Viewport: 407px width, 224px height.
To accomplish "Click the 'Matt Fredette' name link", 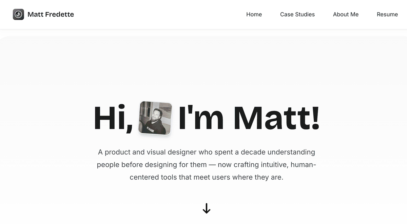I will point(51,14).
